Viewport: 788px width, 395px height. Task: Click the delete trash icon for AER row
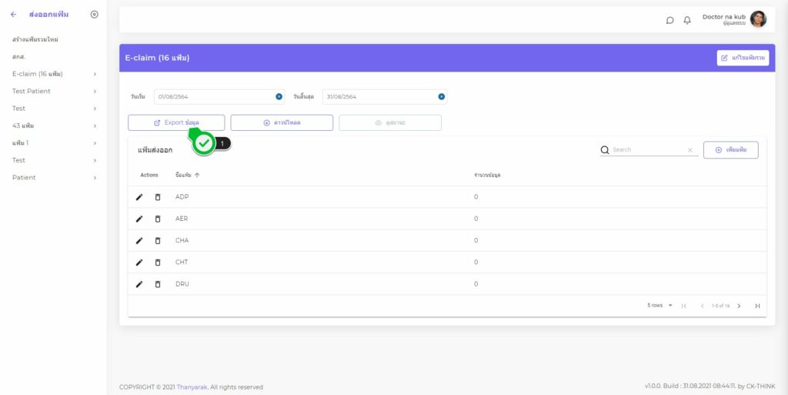(x=158, y=219)
